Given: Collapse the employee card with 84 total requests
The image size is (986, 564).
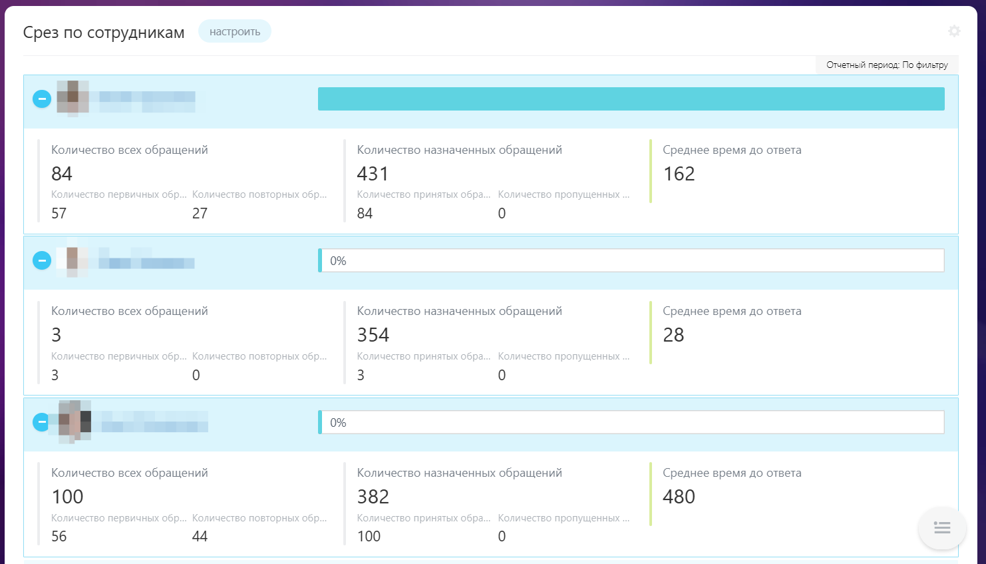Looking at the screenshot, I should (x=42, y=99).
